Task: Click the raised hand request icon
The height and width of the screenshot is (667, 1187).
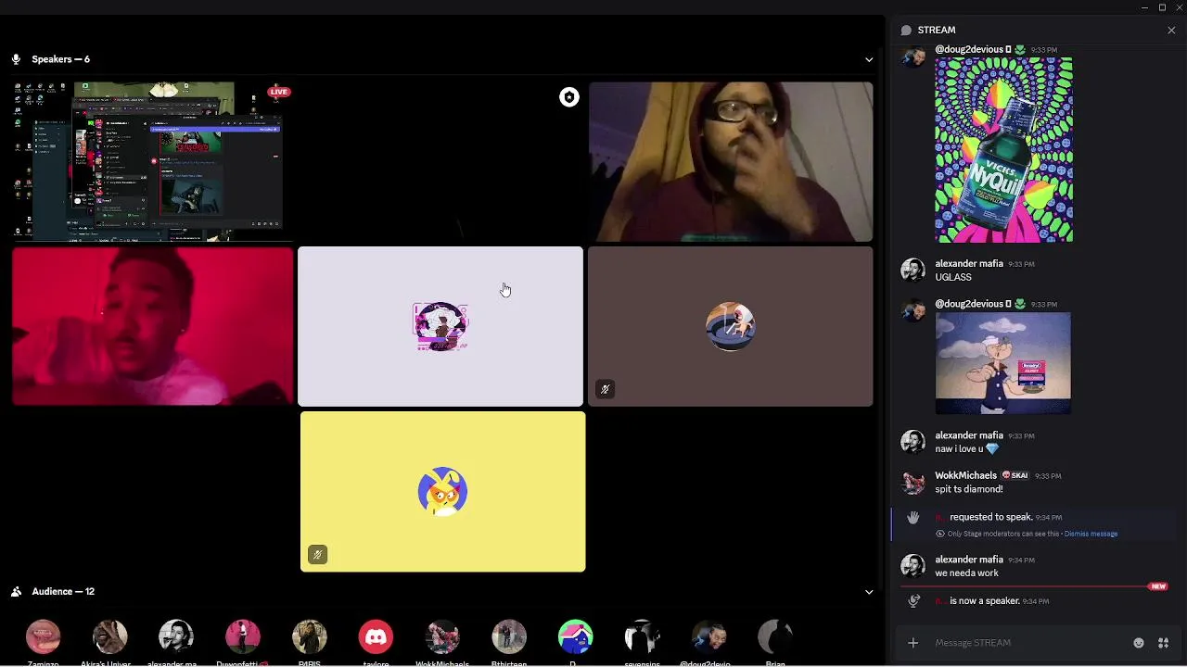Action: point(913,518)
